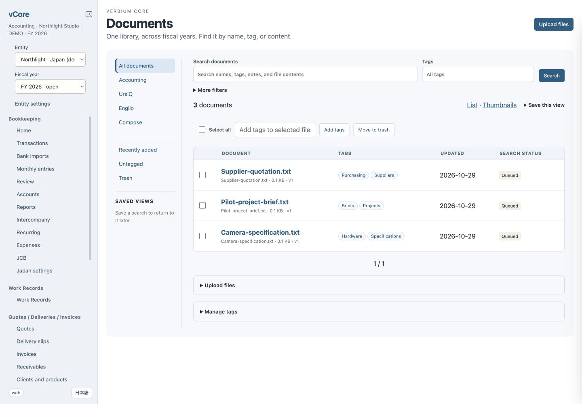Click the Upload files button at top
Image resolution: width=582 pixels, height=404 pixels.
tap(554, 24)
